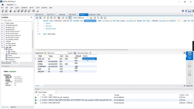This screenshot has width=194, height=109.
Task: Click the search table data icon
Action: tap(34, 11)
